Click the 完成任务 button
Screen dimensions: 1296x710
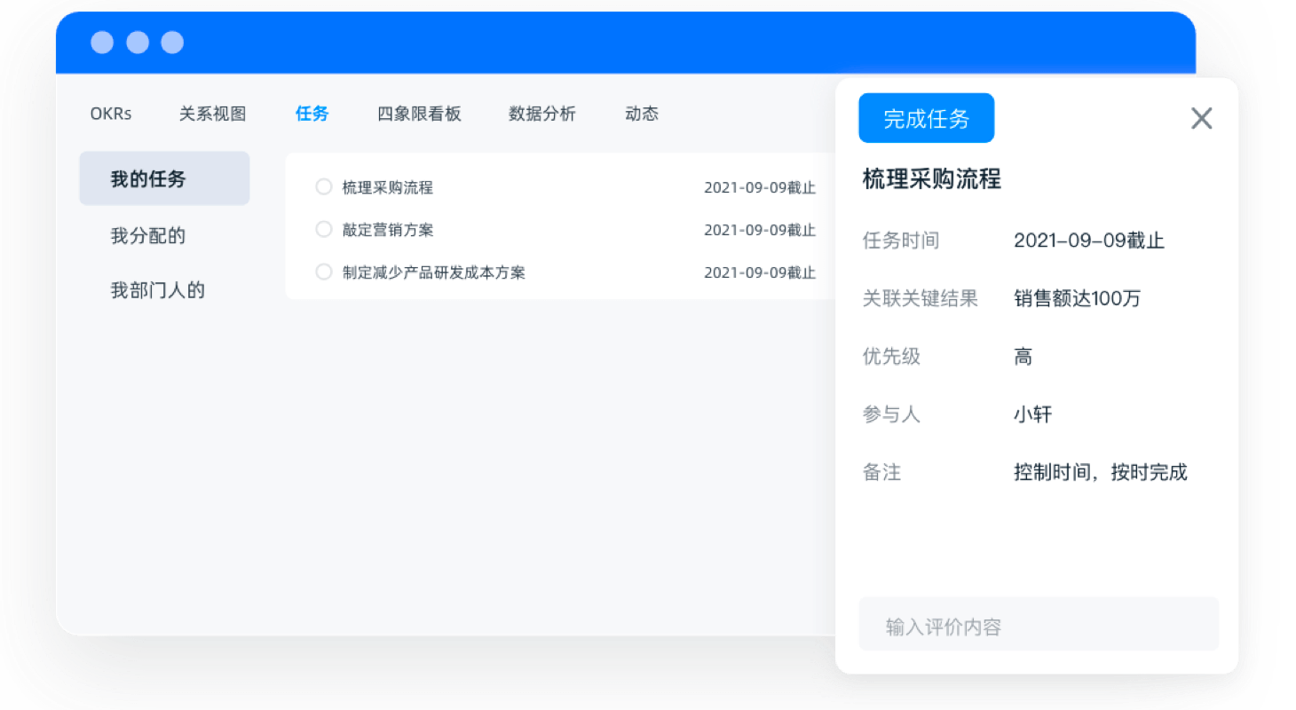pos(926,119)
